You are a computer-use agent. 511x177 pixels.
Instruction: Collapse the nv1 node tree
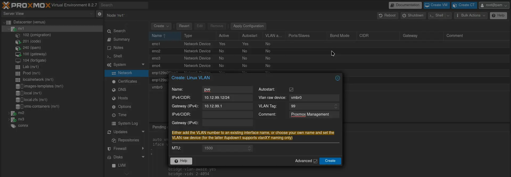[9, 29]
